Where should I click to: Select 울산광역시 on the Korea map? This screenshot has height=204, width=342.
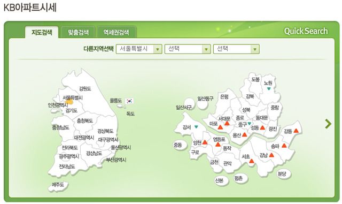click(121, 147)
